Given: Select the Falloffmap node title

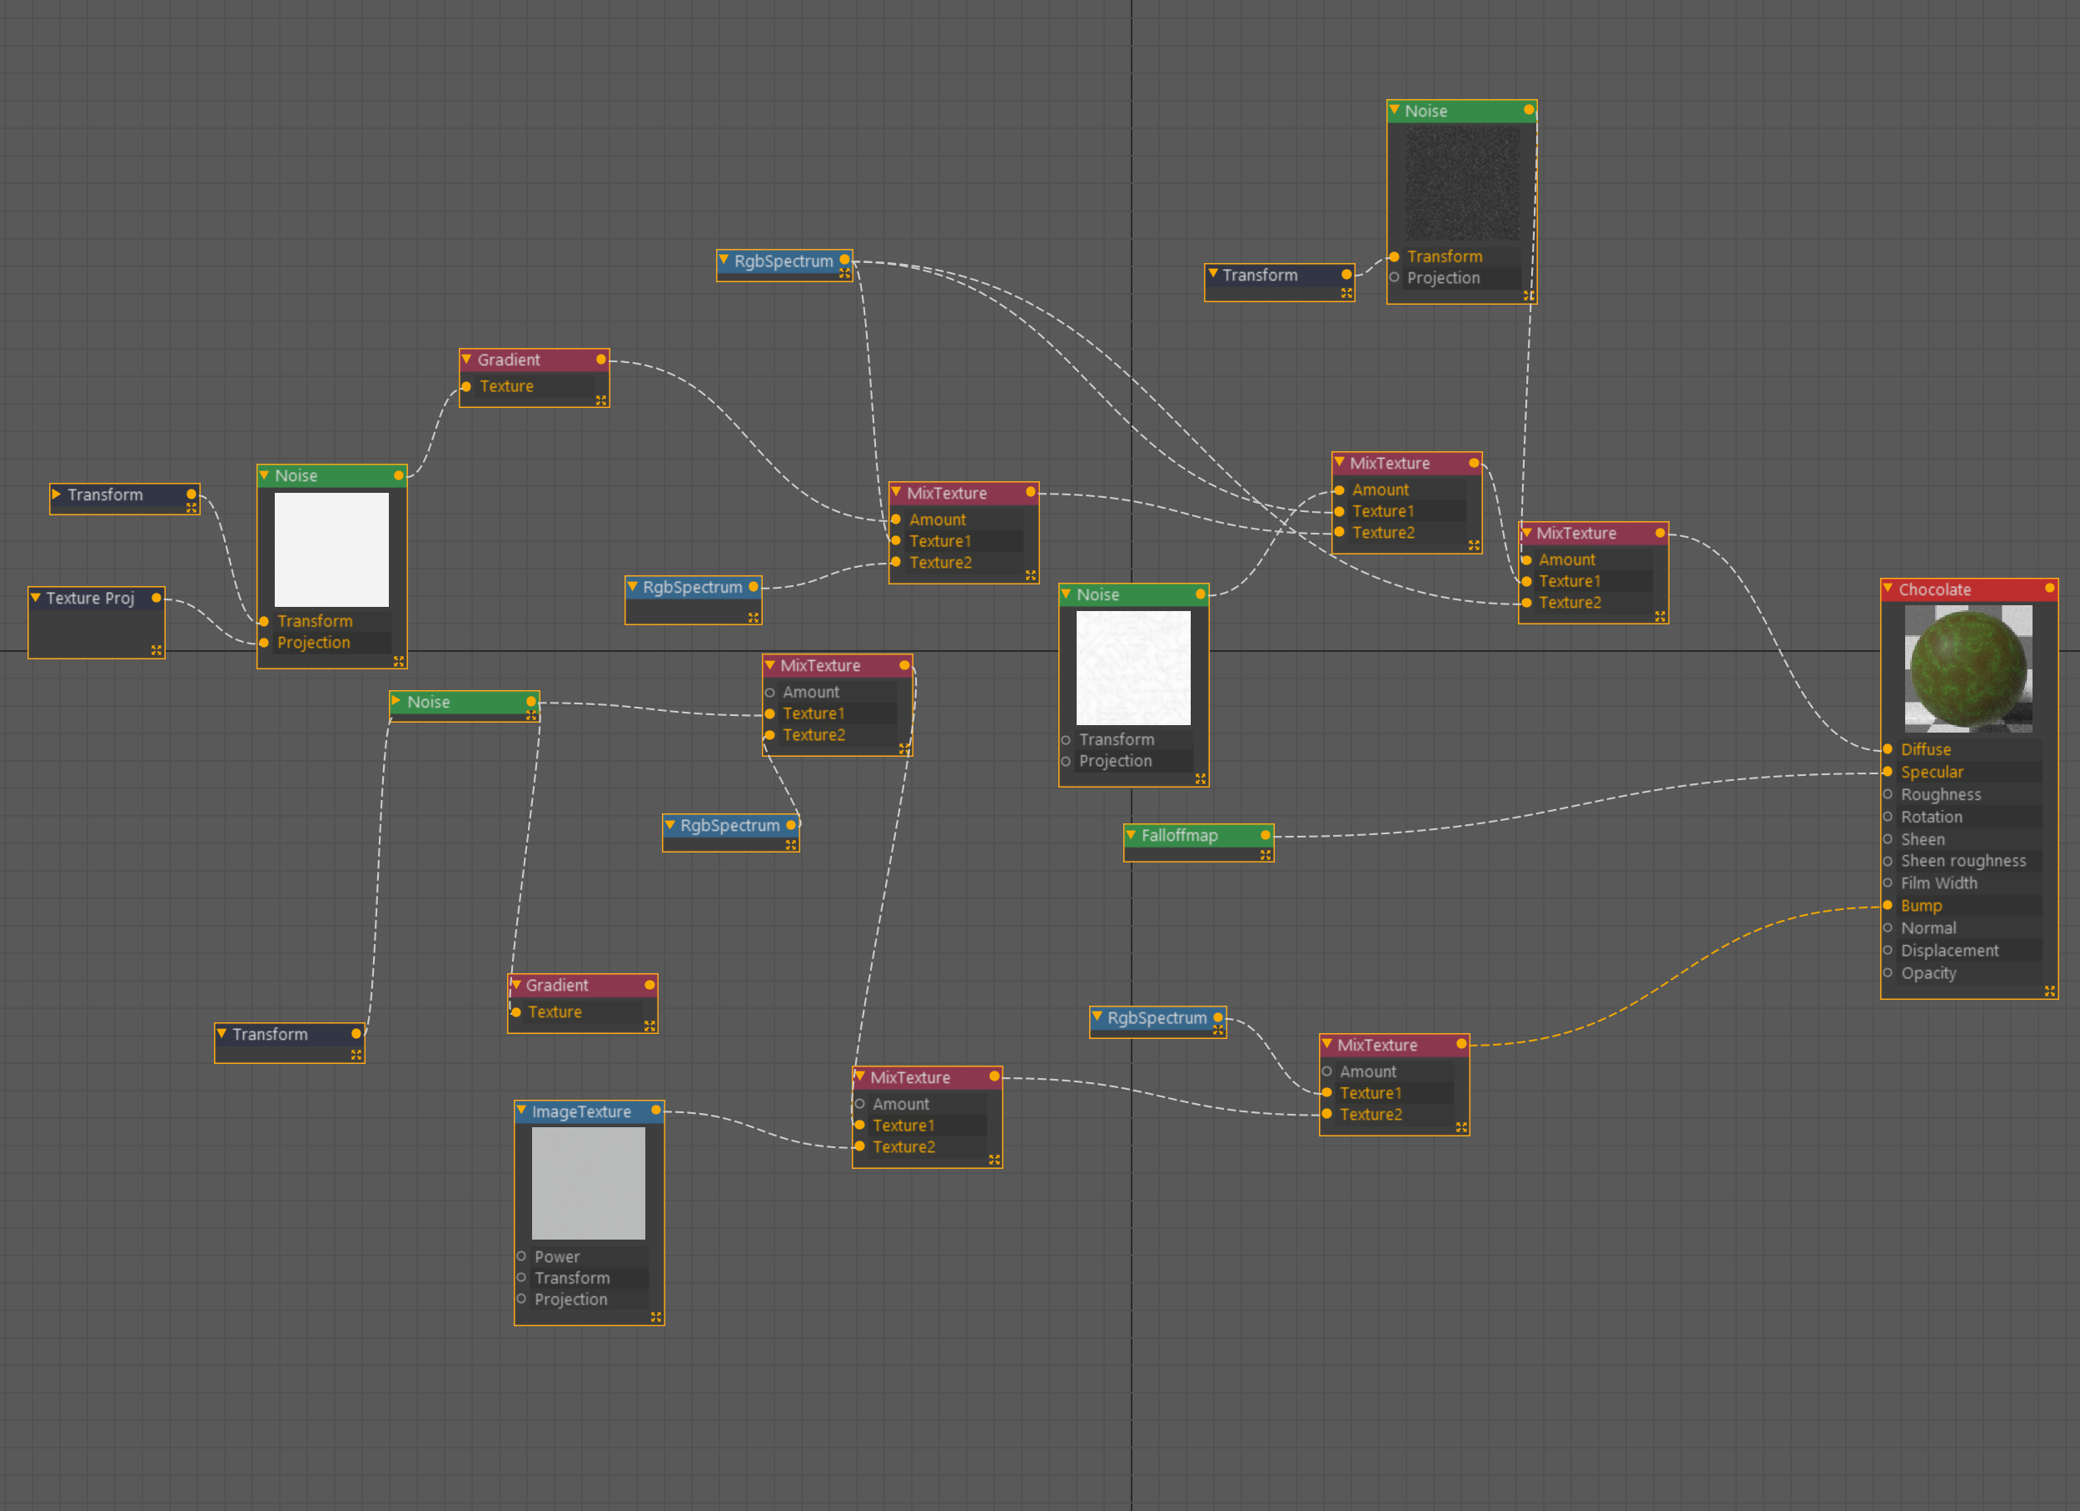Looking at the screenshot, I should tap(1179, 835).
